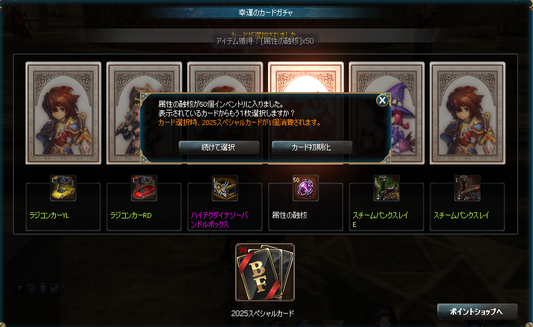Open the ポイントショップへ button
This screenshot has width=533, height=327.
[477, 311]
